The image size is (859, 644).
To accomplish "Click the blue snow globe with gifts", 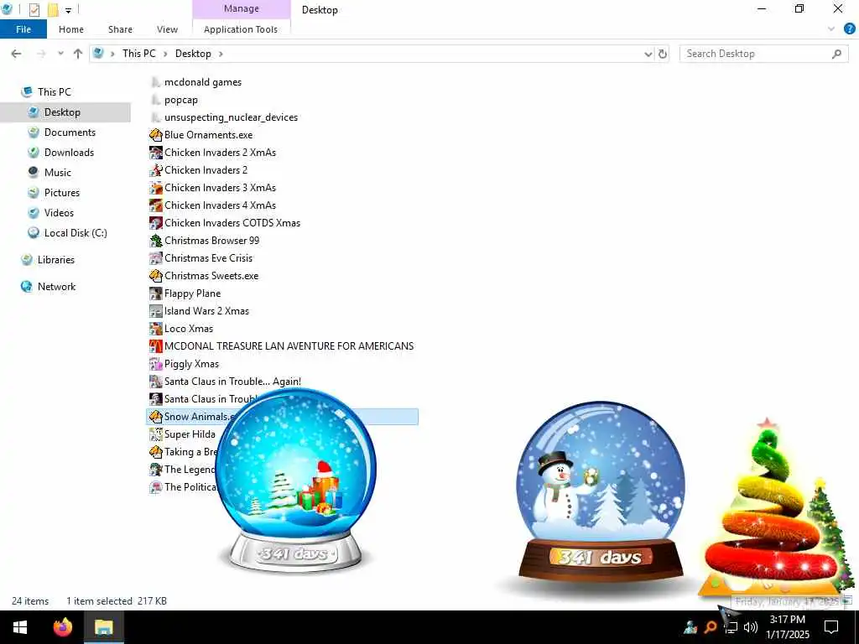I will point(296,480).
